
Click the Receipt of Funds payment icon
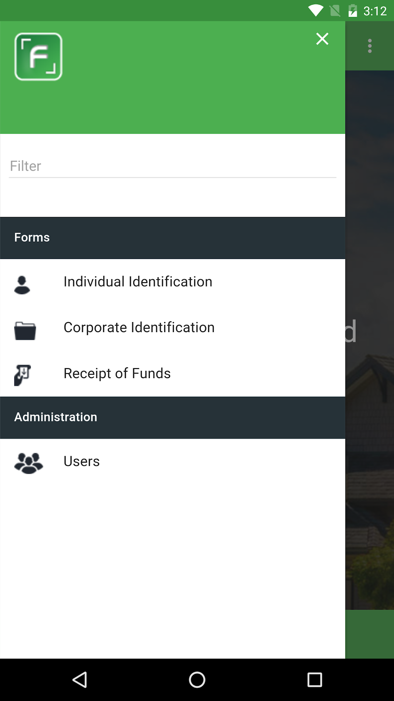click(23, 375)
